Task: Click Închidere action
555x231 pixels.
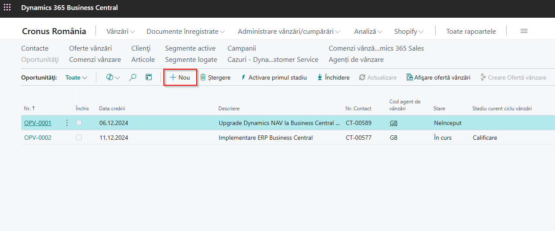Action: (x=333, y=77)
